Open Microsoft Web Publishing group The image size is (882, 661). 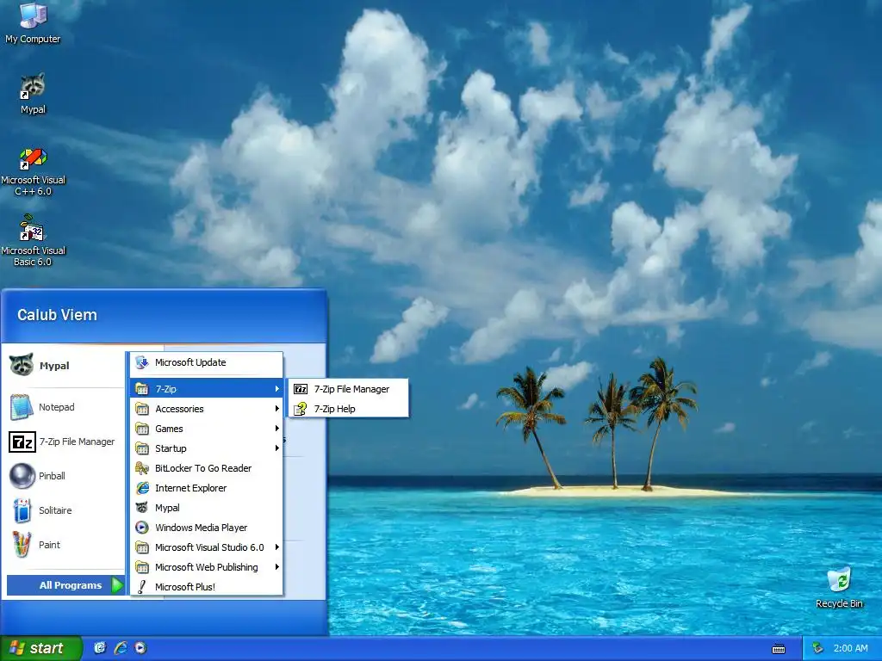(x=207, y=567)
